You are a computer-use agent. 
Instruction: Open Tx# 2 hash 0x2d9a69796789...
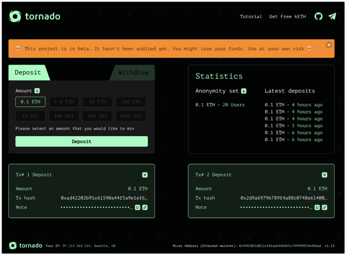[x=284, y=198]
